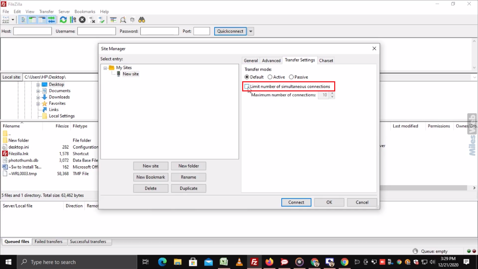This screenshot has width=478, height=269.
Task: Enable Limit number of simultaneous connections
Action: click(247, 87)
